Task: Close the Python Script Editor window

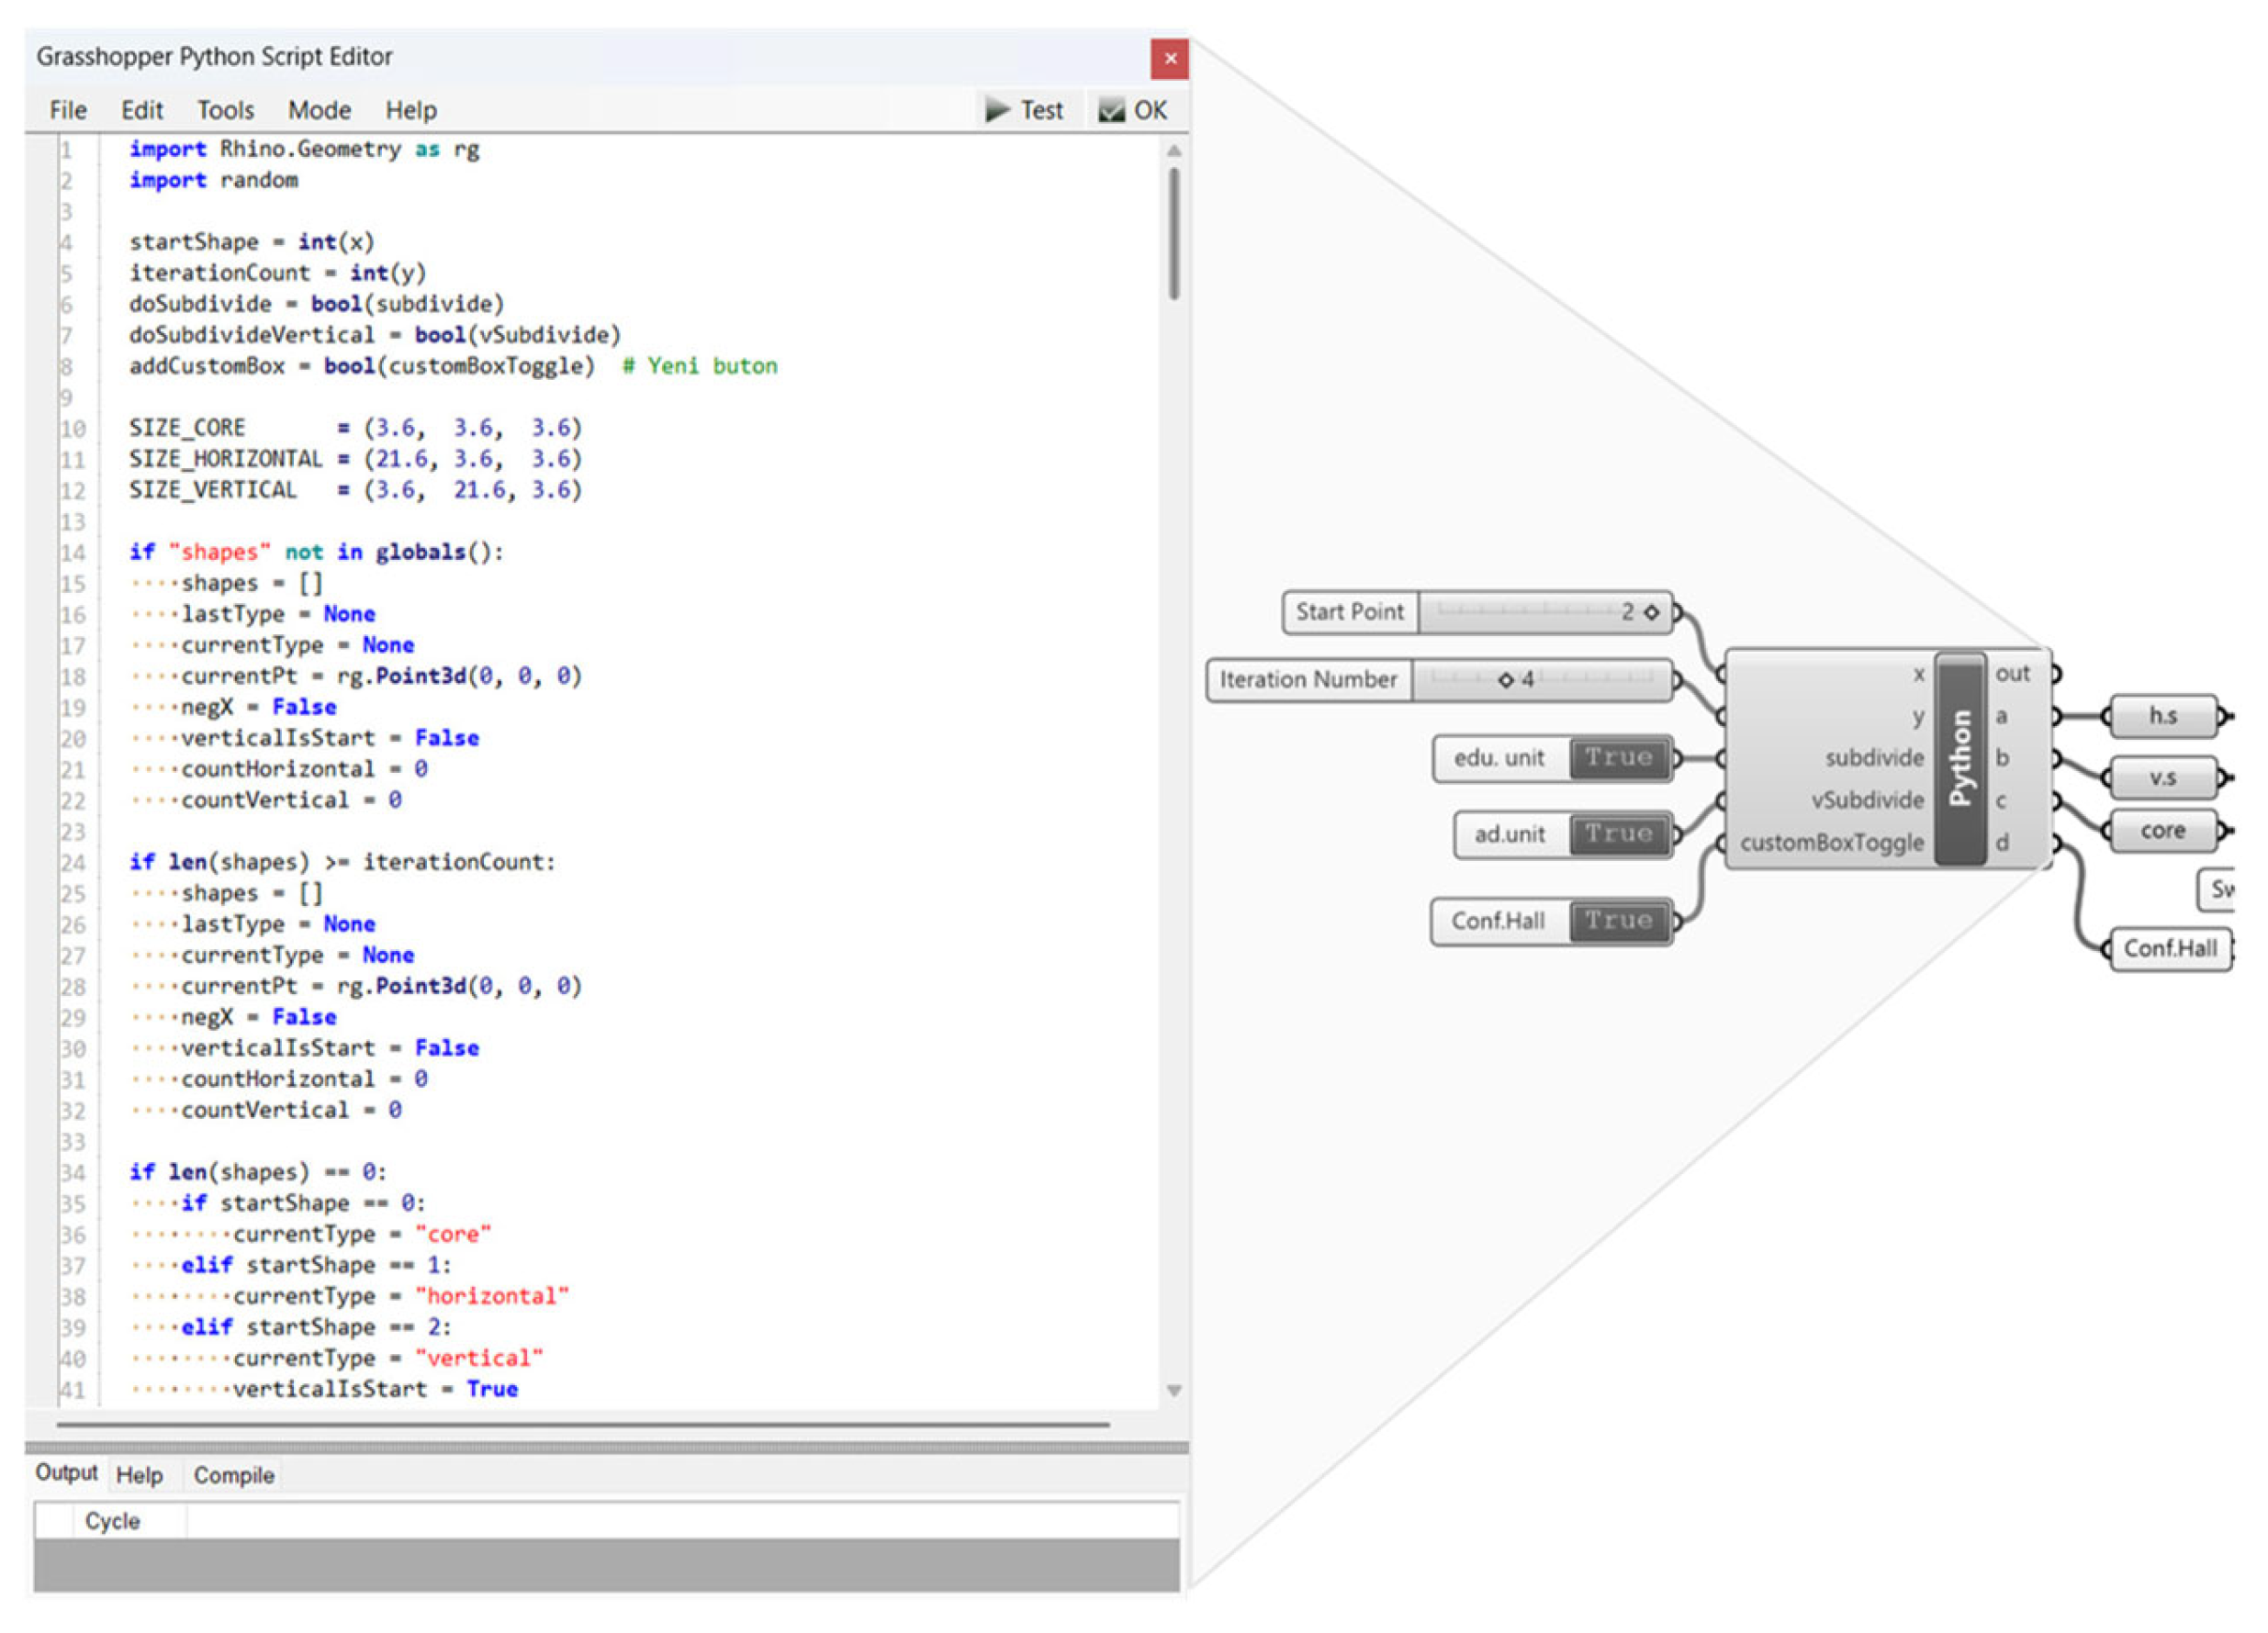Action: [1169, 59]
